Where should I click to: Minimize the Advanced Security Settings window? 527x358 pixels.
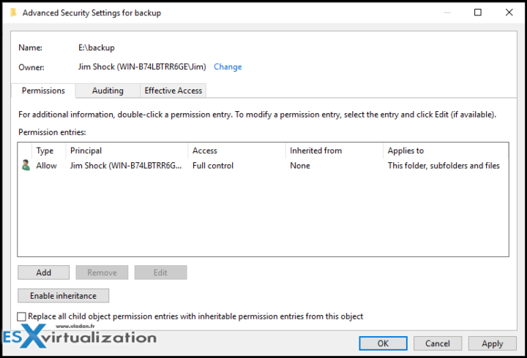click(446, 12)
